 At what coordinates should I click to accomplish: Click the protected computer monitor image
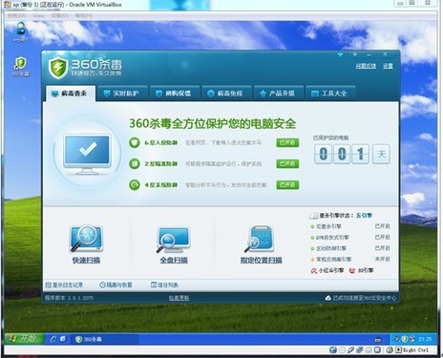87,154
